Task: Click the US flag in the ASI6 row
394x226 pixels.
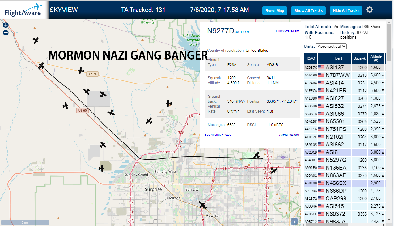Action: [x=321, y=152]
